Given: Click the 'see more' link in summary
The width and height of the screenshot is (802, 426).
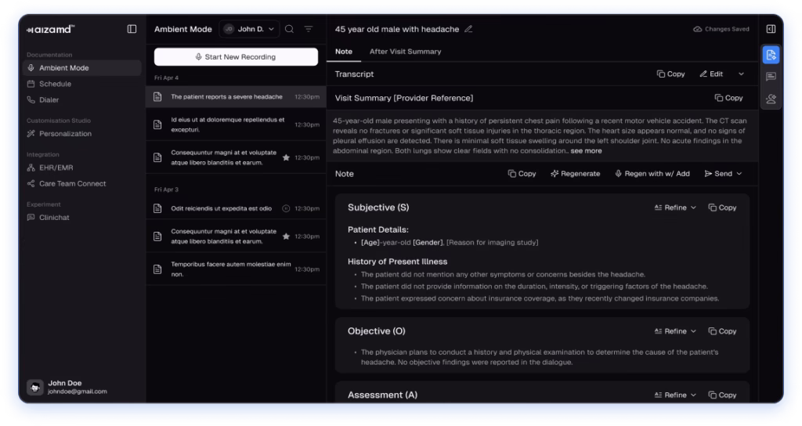Looking at the screenshot, I should coord(586,150).
